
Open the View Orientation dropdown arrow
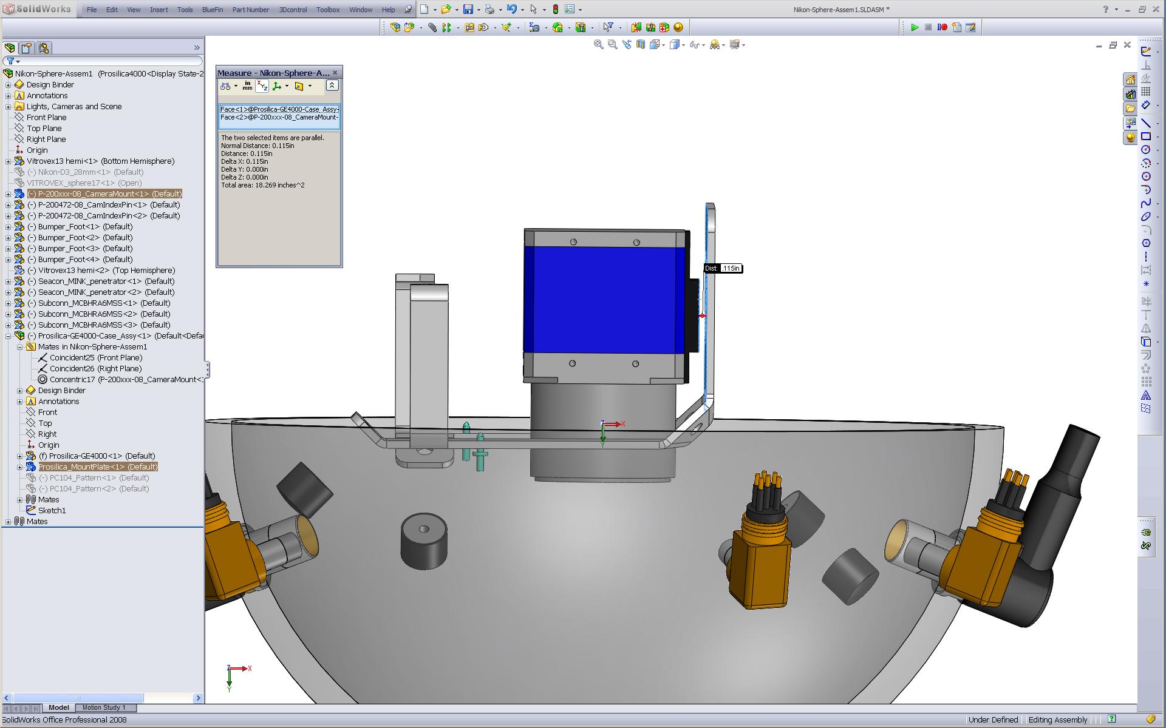pyautogui.click(x=664, y=45)
